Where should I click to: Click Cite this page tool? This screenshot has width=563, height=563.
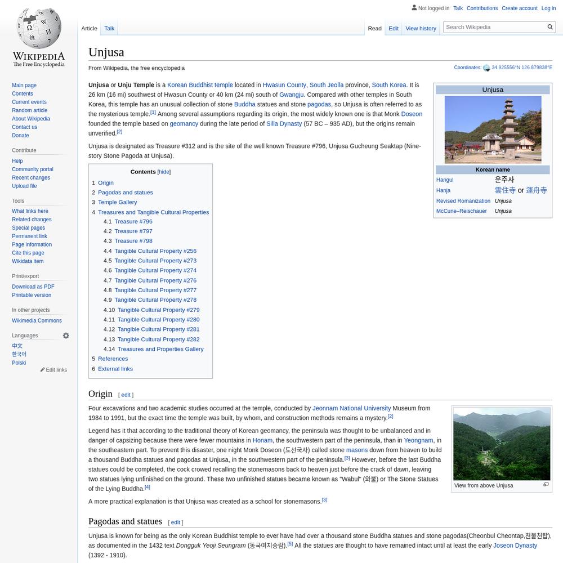(x=28, y=253)
